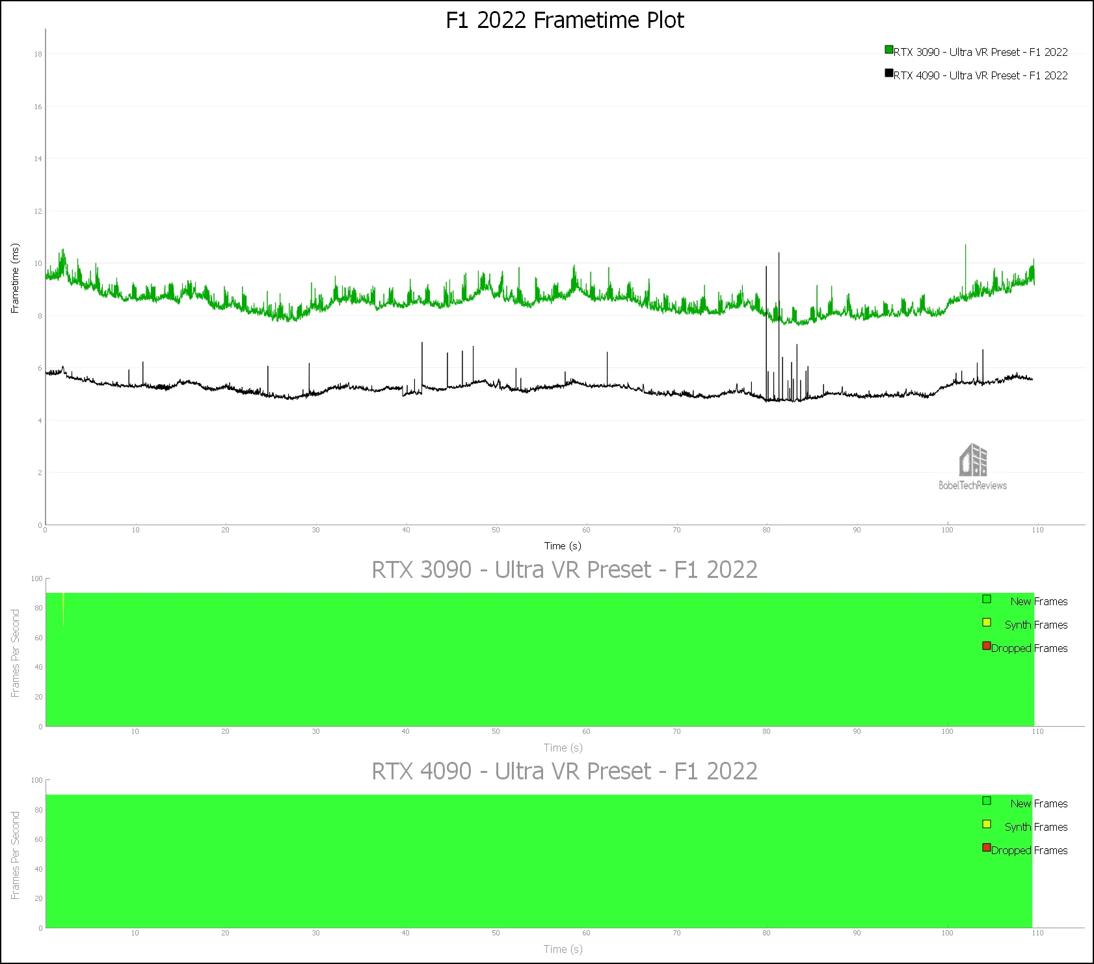Click the 18 tick on frametime axis

[38, 54]
